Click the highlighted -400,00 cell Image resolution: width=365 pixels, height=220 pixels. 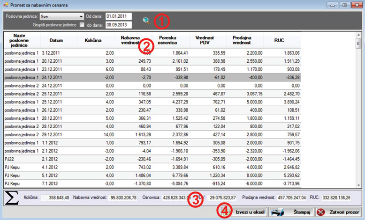coord(245,77)
